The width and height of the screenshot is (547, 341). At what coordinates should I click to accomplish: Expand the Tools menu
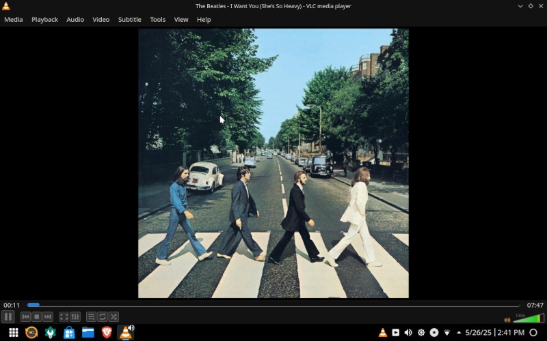(x=158, y=20)
